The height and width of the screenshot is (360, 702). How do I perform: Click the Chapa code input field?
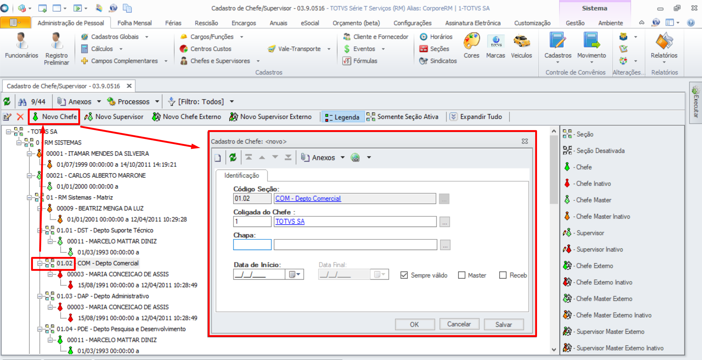coord(252,245)
